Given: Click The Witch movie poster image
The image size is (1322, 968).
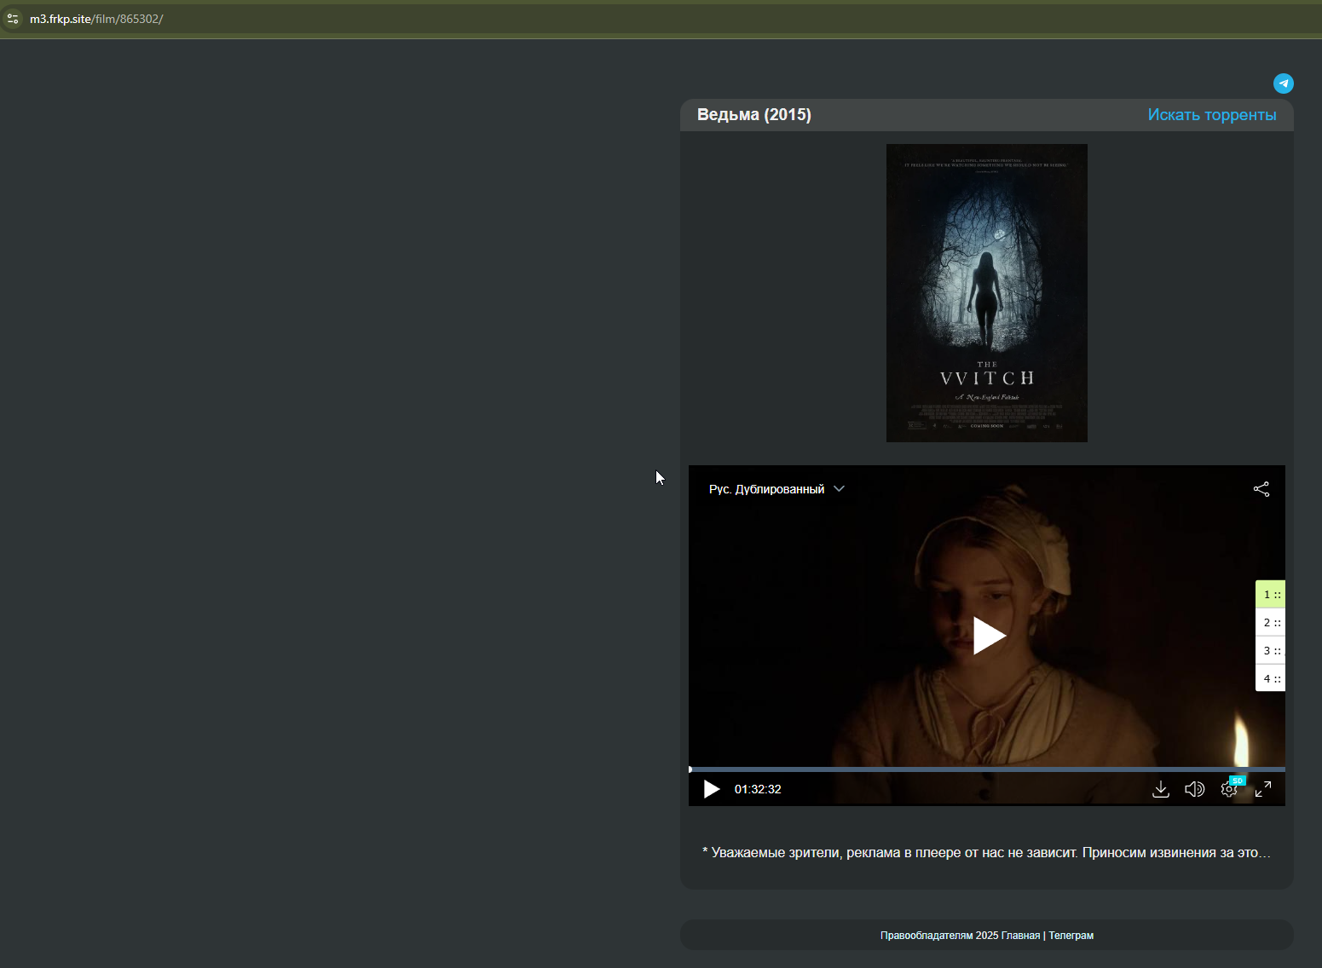Looking at the screenshot, I should click(986, 292).
